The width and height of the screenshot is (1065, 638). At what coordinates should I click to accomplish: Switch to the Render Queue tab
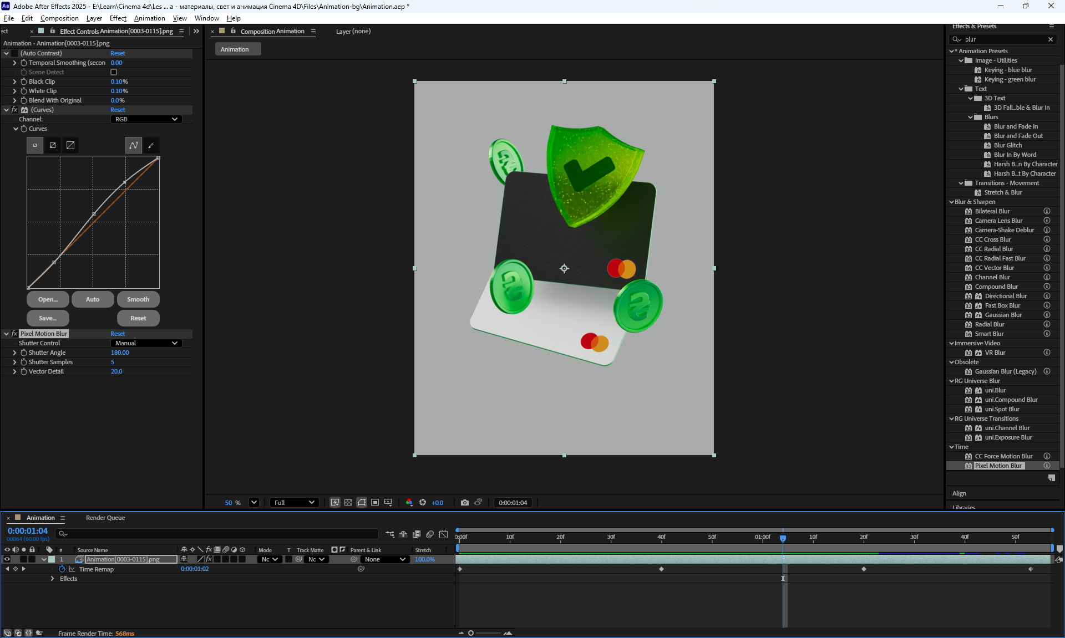coord(105,518)
